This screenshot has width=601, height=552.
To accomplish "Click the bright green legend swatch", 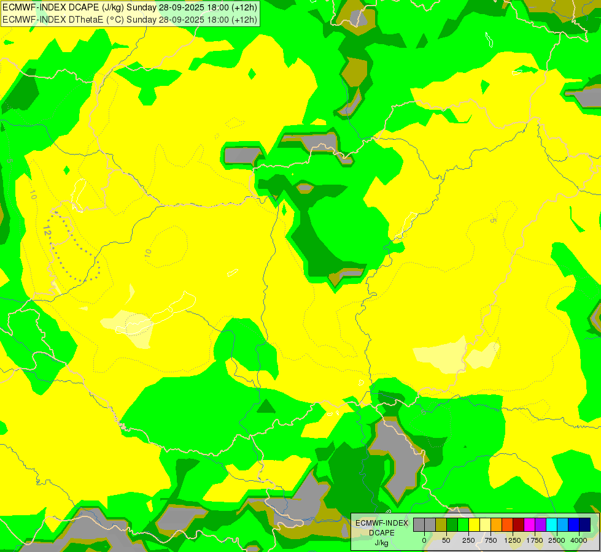I will pyautogui.click(x=463, y=525).
